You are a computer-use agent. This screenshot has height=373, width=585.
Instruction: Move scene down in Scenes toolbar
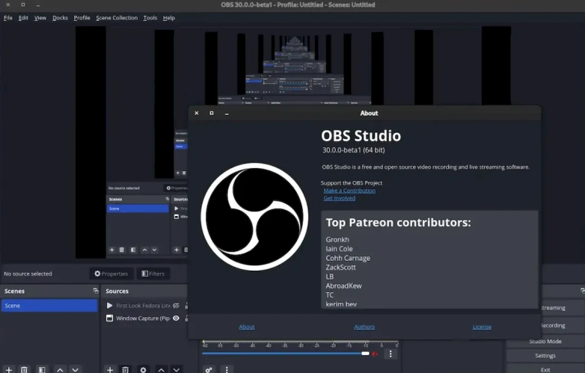tap(75, 370)
